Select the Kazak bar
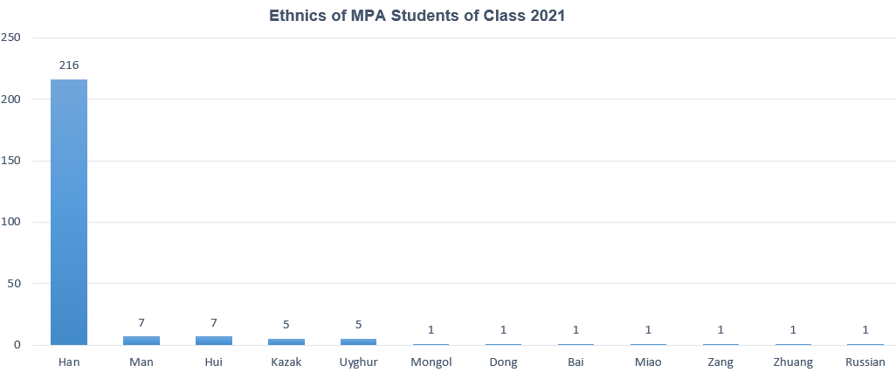896x379 pixels. point(286,341)
